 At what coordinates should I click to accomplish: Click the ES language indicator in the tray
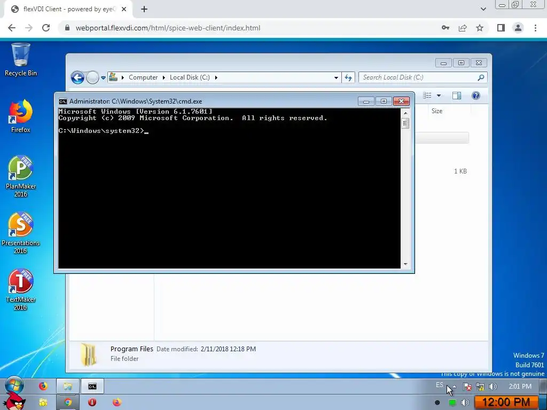pyautogui.click(x=440, y=385)
